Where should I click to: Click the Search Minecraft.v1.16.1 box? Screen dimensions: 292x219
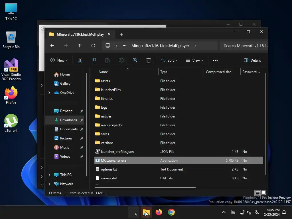(x=244, y=46)
